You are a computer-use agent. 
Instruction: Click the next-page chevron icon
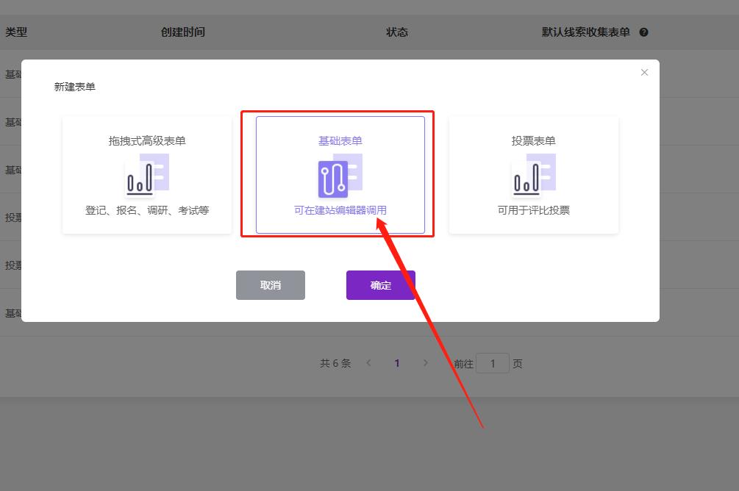point(426,362)
